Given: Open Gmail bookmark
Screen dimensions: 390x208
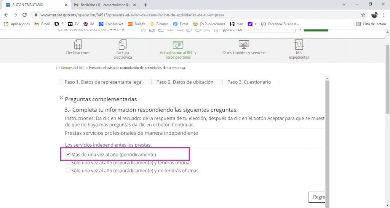Looking at the screenshot, I should click(x=42, y=24).
